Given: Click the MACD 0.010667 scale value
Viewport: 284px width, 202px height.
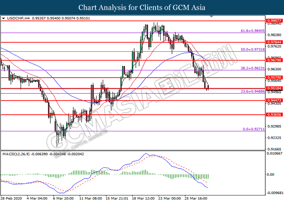Looking at the screenshot, I should [275, 153].
